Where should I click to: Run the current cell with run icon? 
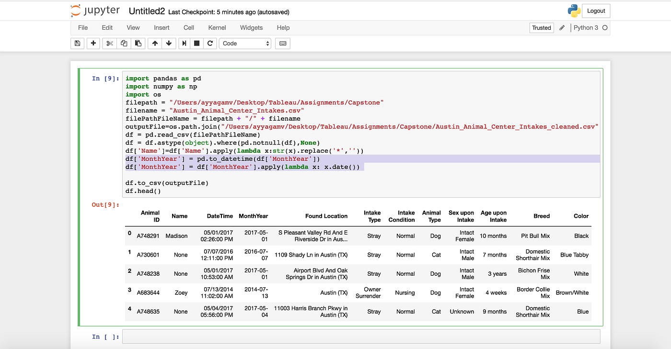click(x=184, y=43)
